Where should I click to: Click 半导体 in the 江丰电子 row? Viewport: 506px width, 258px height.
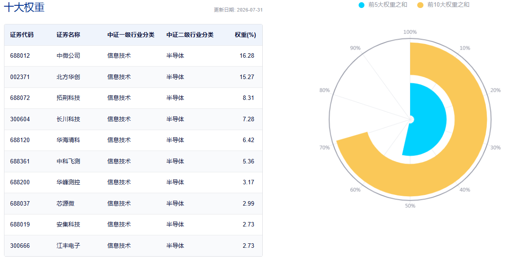coord(175,246)
